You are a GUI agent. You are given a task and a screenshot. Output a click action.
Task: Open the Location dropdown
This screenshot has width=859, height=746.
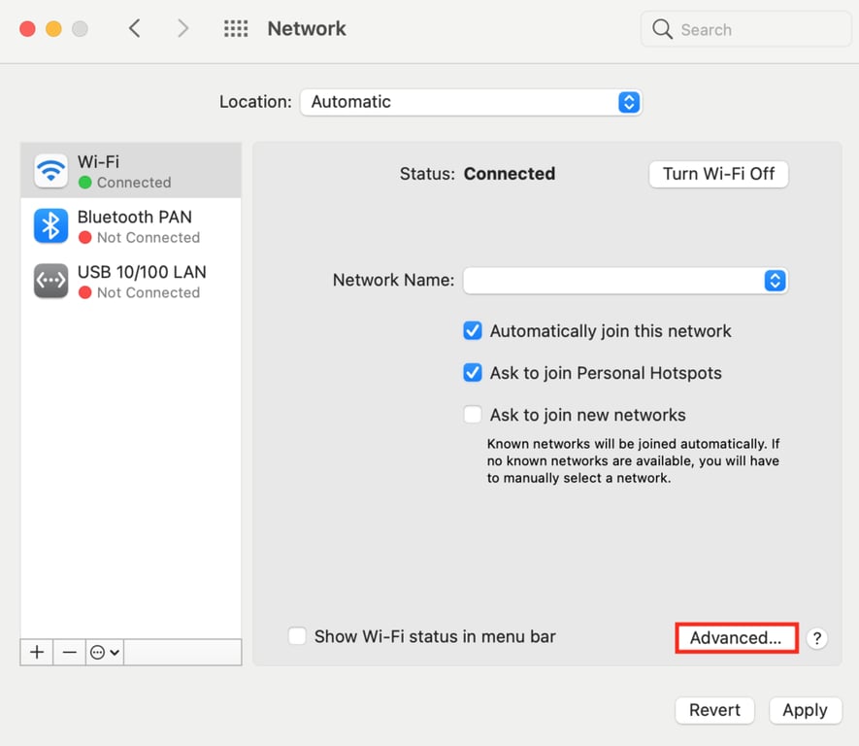coord(628,101)
